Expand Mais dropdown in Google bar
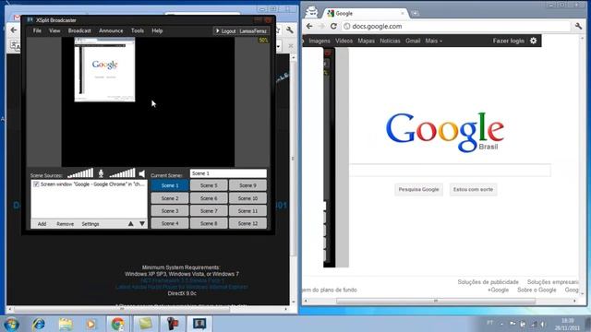 click(433, 41)
